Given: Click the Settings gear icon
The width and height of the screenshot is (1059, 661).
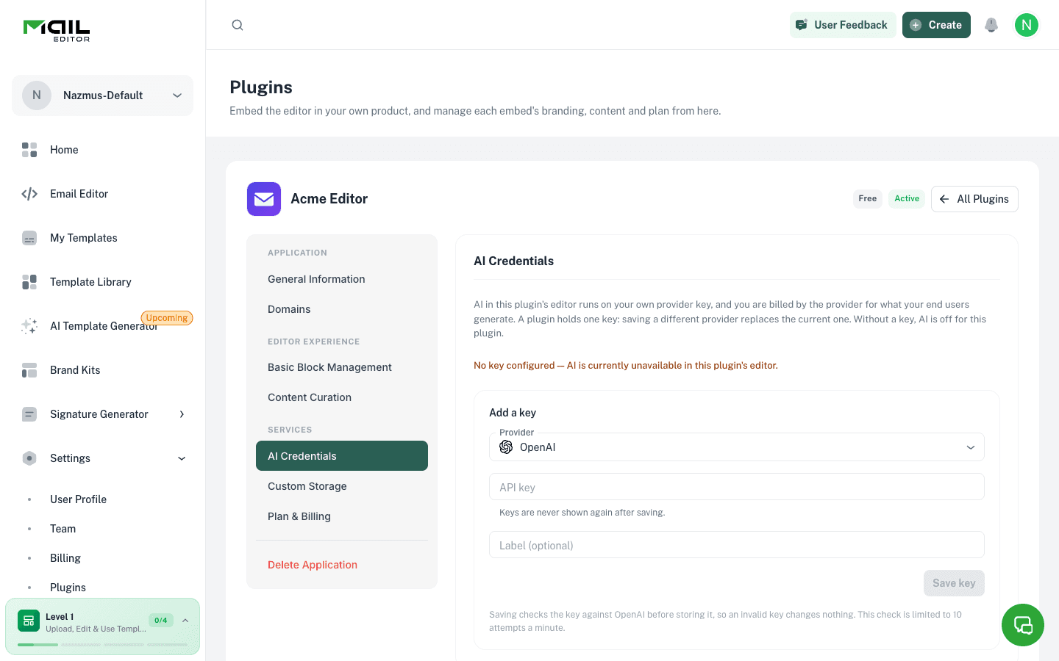Looking at the screenshot, I should [29, 458].
